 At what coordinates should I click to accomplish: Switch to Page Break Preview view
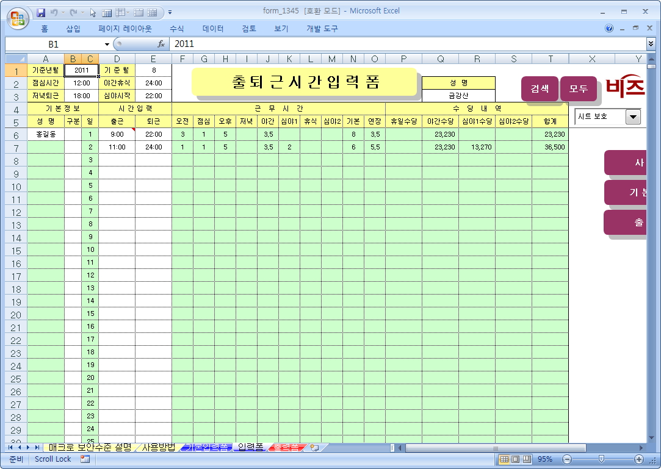526,459
